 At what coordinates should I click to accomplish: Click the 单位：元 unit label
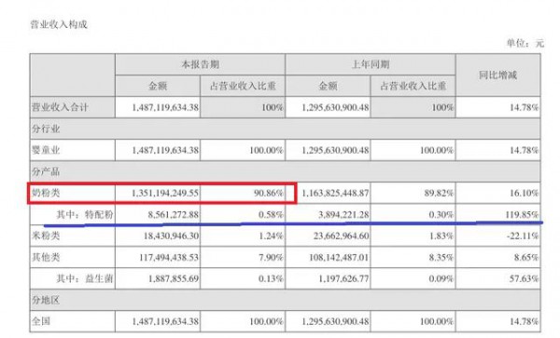point(525,44)
